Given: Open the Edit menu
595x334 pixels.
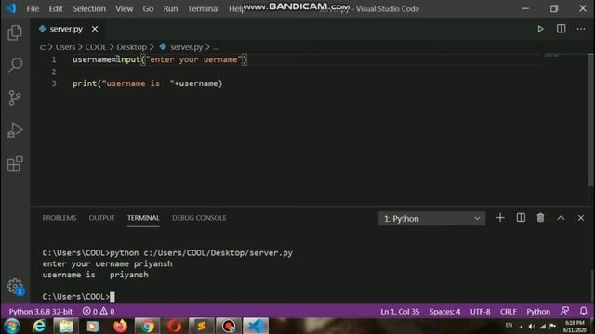Looking at the screenshot, I should tap(56, 8).
